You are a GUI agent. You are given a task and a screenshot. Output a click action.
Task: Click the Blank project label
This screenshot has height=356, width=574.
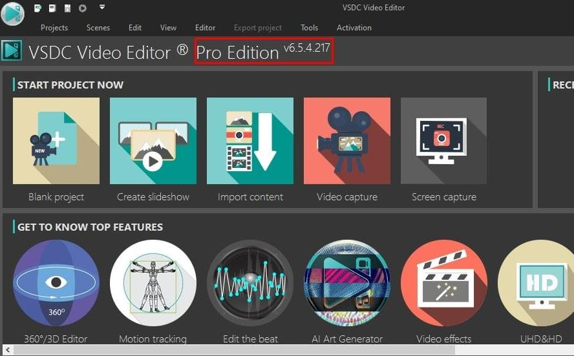56,197
